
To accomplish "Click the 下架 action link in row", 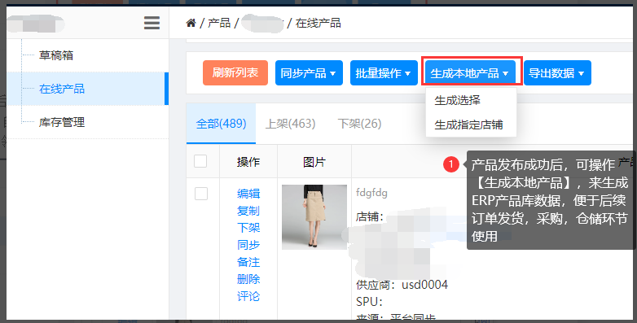I will pyautogui.click(x=248, y=228).
